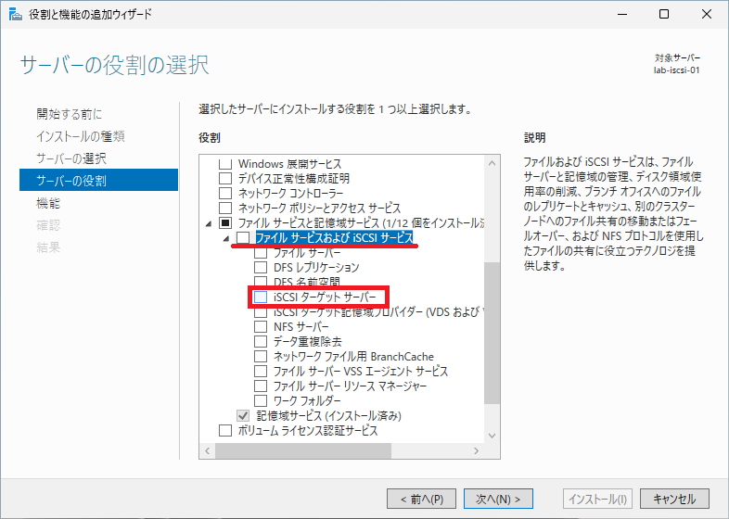Image resolution: width=729 pixels, height=519 pixels.
Task: Go to 開始する前に step
Action: [x=70, y=114]
